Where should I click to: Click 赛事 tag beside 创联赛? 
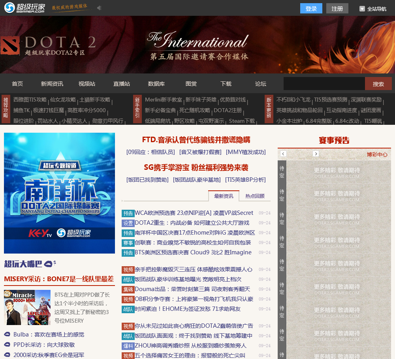[x=128, y=242]
